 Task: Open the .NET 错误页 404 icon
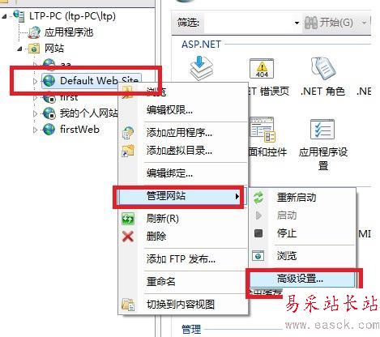(262, 69)
